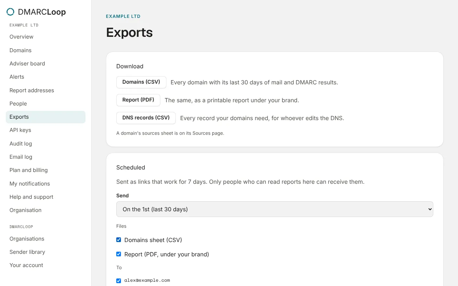This screenshot has height=286, width=458.
Task: Open Organisations under DMARCLoop section
Action: pos(45,239)
